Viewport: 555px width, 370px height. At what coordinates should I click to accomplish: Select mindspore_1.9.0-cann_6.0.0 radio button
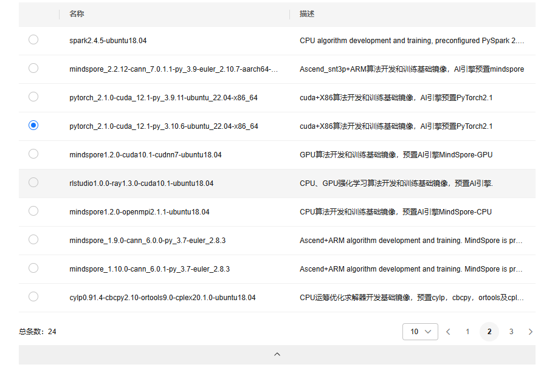33,239
